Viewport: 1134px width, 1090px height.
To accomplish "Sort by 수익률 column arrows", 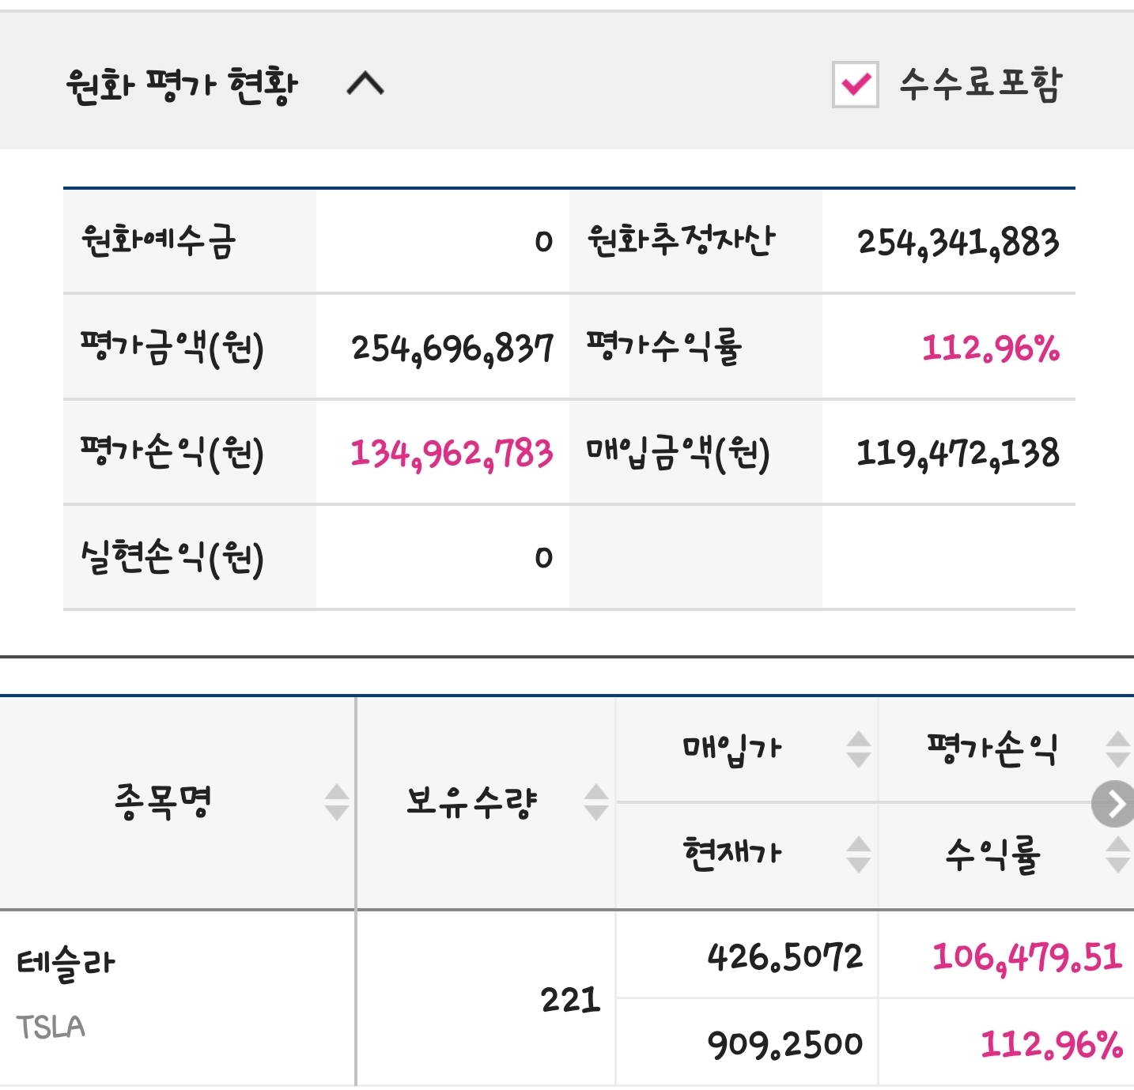I will (1117, 854).
